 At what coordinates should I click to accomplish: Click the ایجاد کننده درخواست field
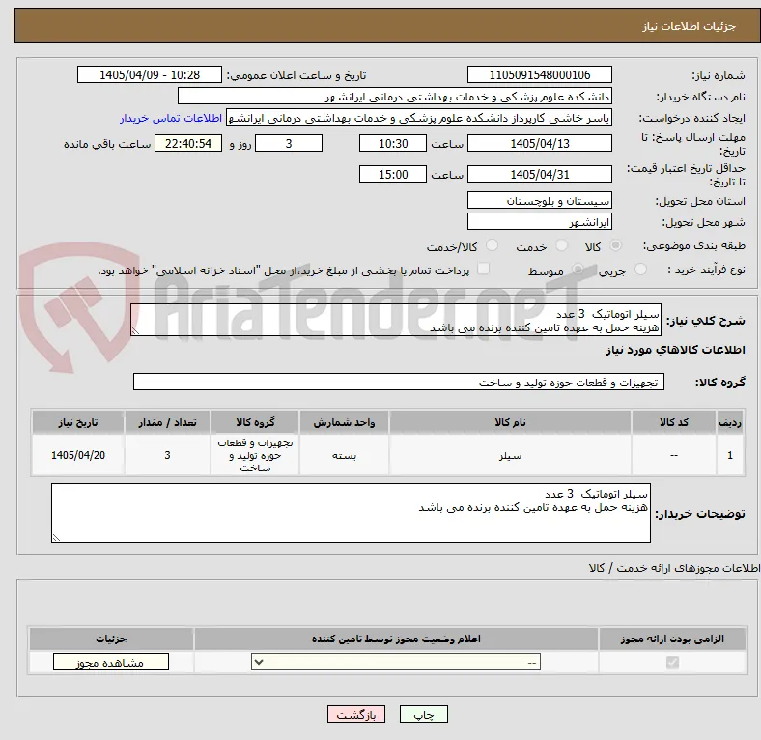coord(419,118)
